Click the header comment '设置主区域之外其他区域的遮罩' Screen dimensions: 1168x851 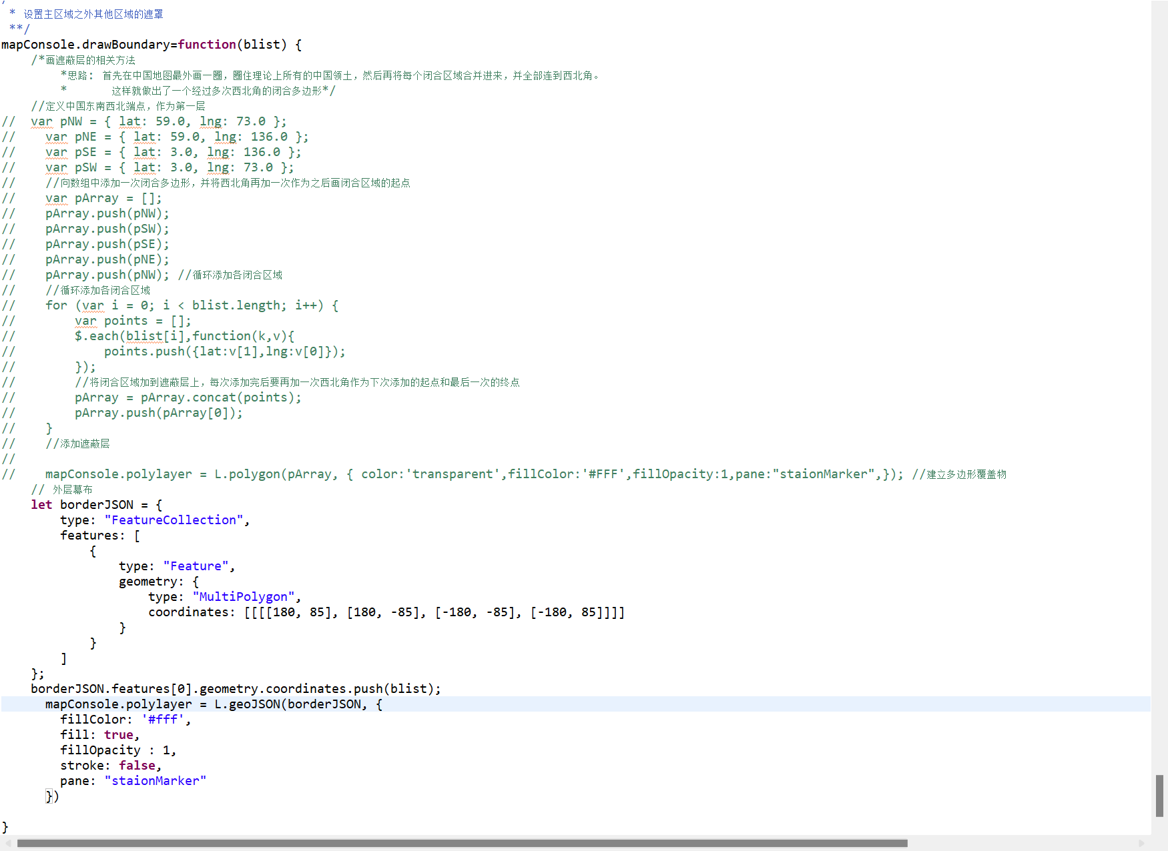click(93, 14)
